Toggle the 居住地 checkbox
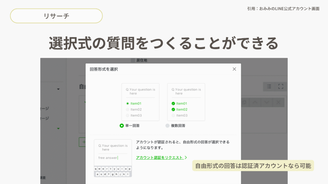Viewport: 328px width, 184px height. tap(133, 60)
